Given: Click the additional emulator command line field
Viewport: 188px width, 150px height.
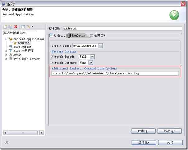Looking at the screenshot, I should [x=115, y=73].
